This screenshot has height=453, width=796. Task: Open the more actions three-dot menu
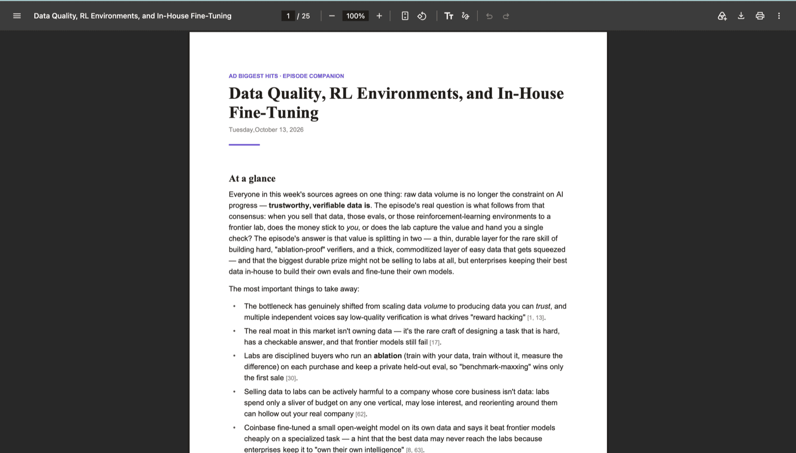pos(779,16)
